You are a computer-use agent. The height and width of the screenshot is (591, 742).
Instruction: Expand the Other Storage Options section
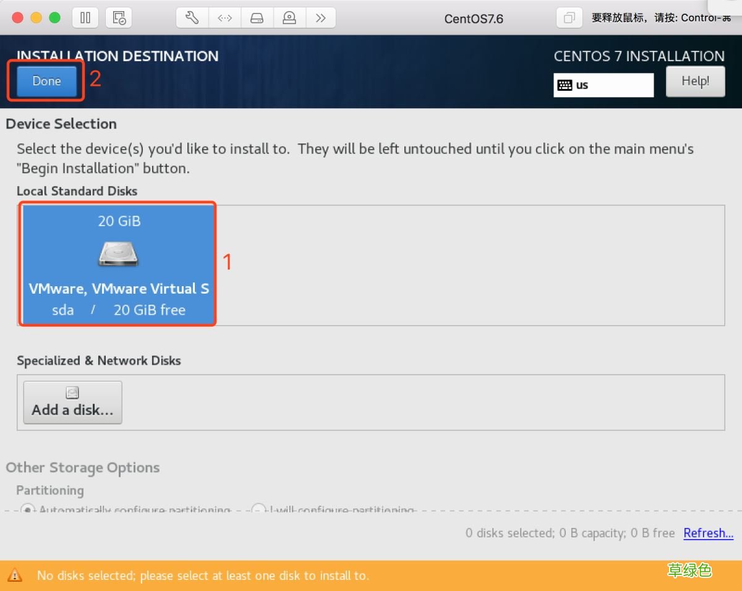point(82,468)
